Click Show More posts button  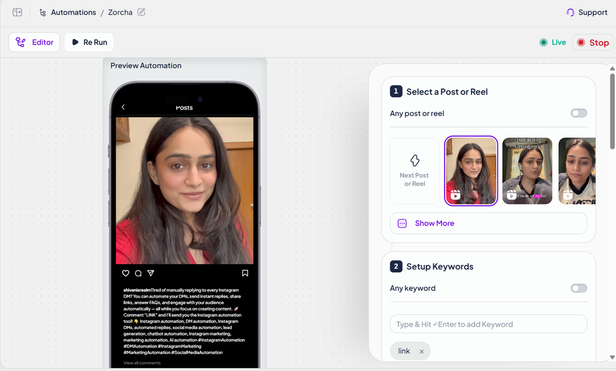(488, 224)
